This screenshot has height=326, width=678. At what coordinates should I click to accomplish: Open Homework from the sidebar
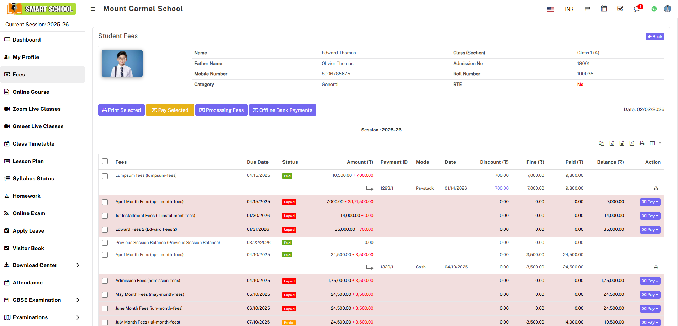pos(27,196)
